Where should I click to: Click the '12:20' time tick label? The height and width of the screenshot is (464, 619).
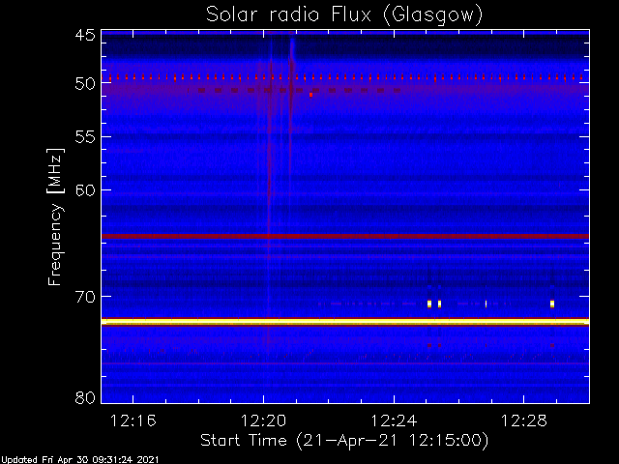tap(263, 421)
